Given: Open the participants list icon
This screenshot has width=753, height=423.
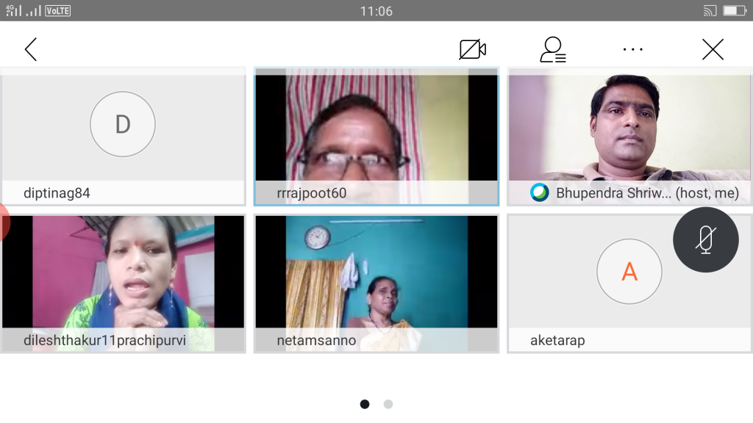Looking at the screenshot, I should point(552,49).
